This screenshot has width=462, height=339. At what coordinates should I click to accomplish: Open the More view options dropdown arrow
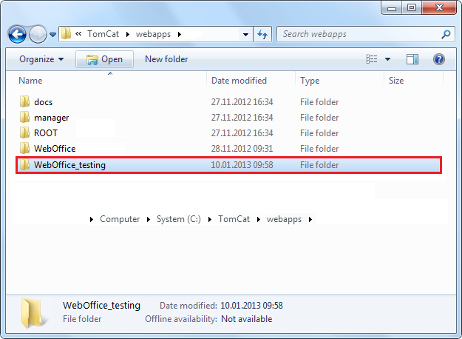pyautogui.click(x=388, y=59)
